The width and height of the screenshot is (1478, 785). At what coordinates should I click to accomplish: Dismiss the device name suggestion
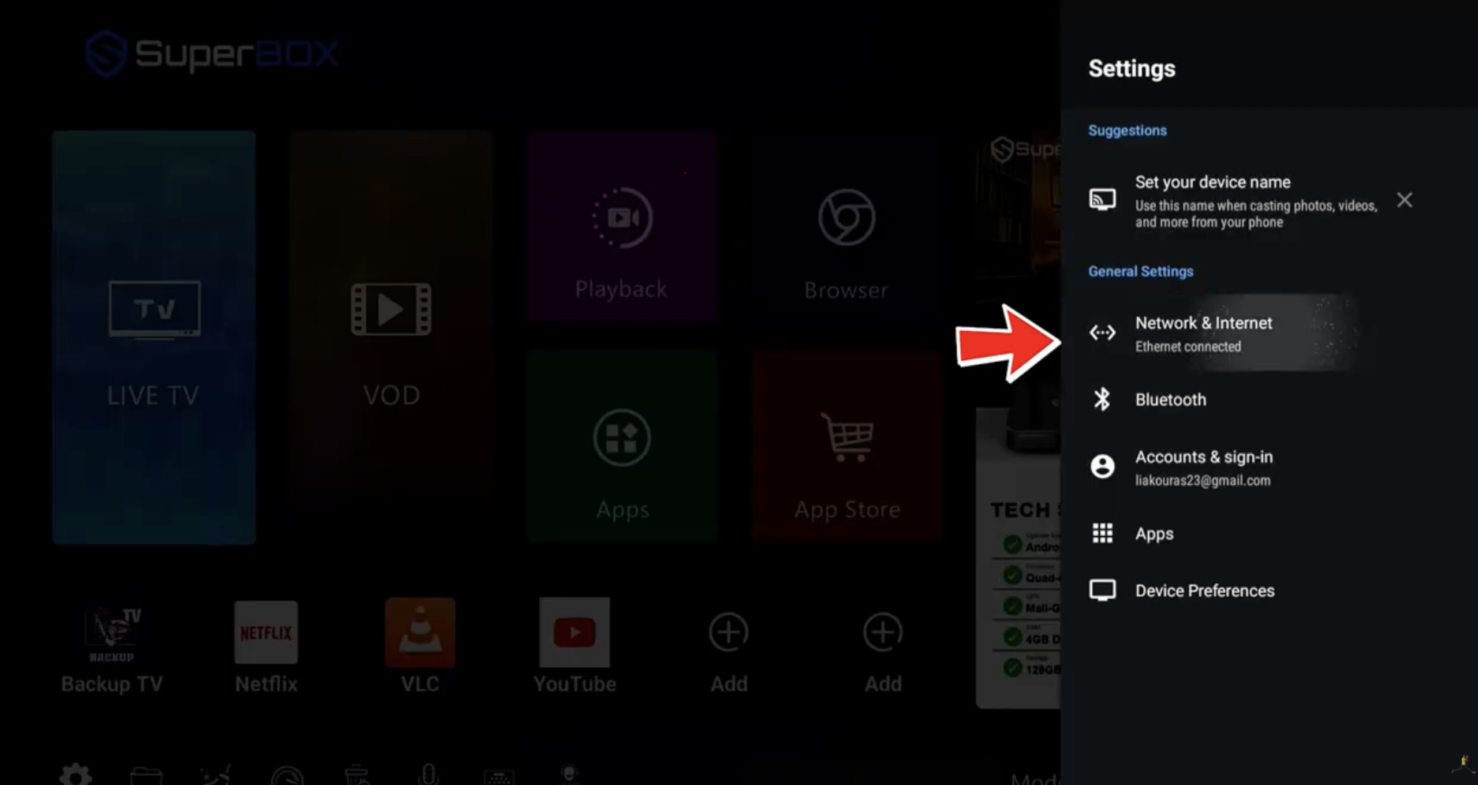click(x=1405, y=200)
